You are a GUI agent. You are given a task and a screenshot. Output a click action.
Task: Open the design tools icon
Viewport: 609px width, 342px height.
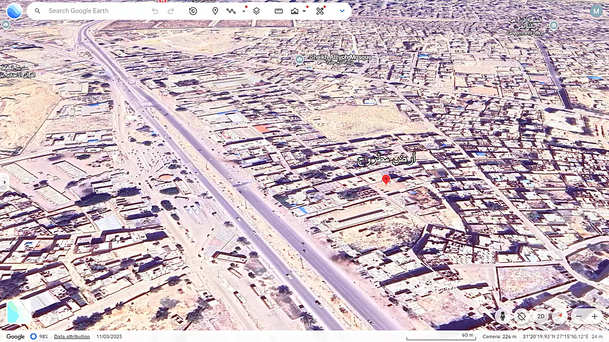pyautogui.click(x=320, y=11)
